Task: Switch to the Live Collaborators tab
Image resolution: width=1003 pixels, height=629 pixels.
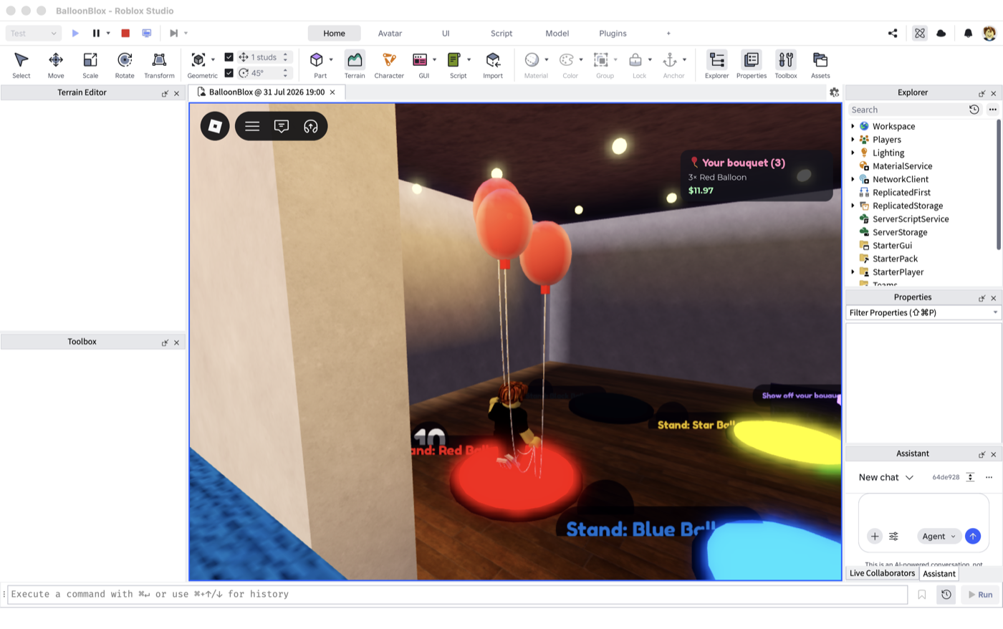Action: pyautogui.click(x=882, y=573)
